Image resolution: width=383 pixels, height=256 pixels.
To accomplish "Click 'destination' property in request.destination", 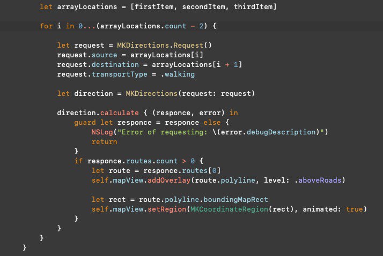I will click(115, 65).
